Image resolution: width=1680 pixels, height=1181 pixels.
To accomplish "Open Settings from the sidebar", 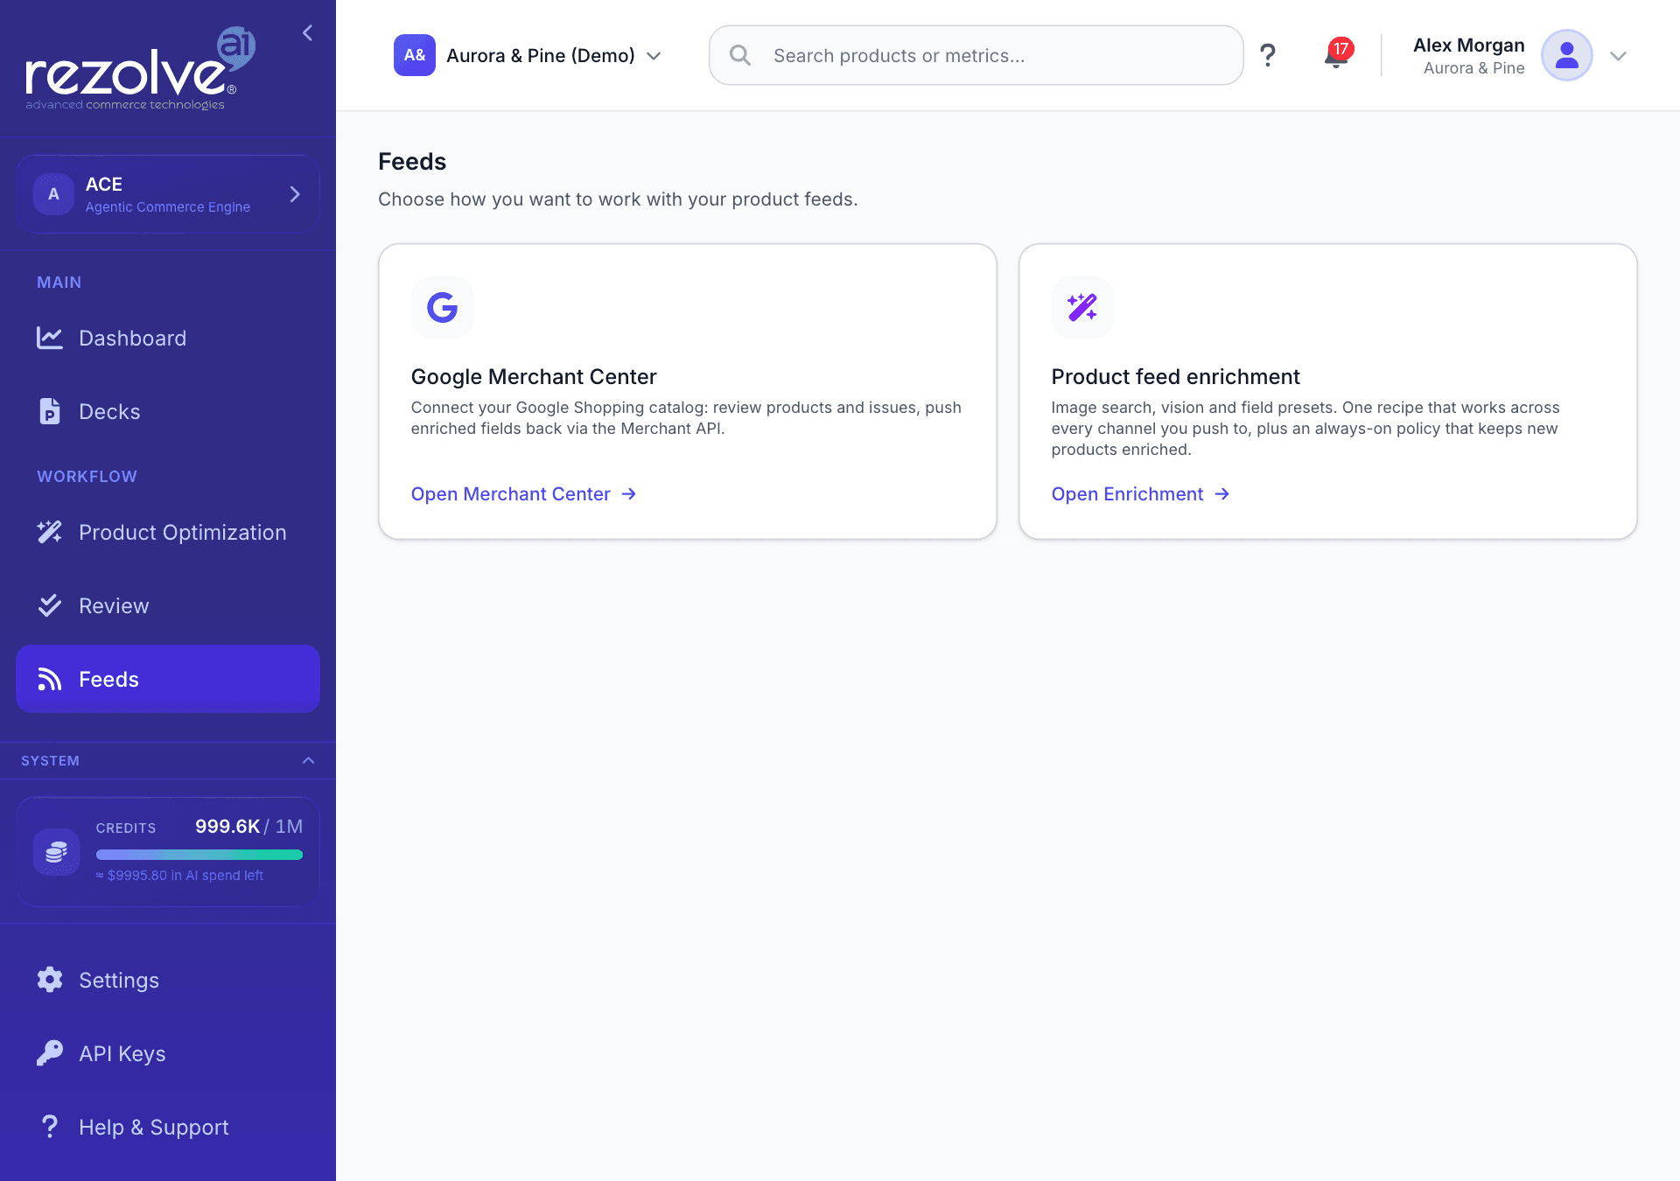I will pyautogui.click(x=168, y=981).
